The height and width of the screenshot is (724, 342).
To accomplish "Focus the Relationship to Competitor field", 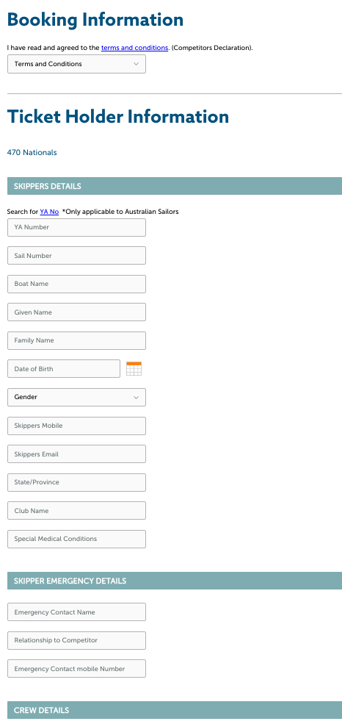I will point(76,640).
